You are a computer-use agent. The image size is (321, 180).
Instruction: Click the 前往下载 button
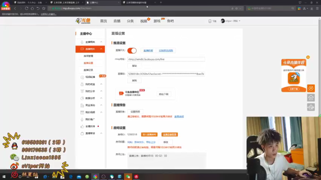(x=164, y=94)
